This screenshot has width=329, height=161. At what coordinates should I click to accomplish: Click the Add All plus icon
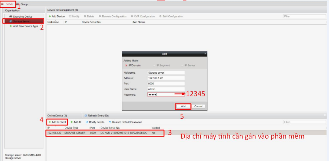pos(72,122)
